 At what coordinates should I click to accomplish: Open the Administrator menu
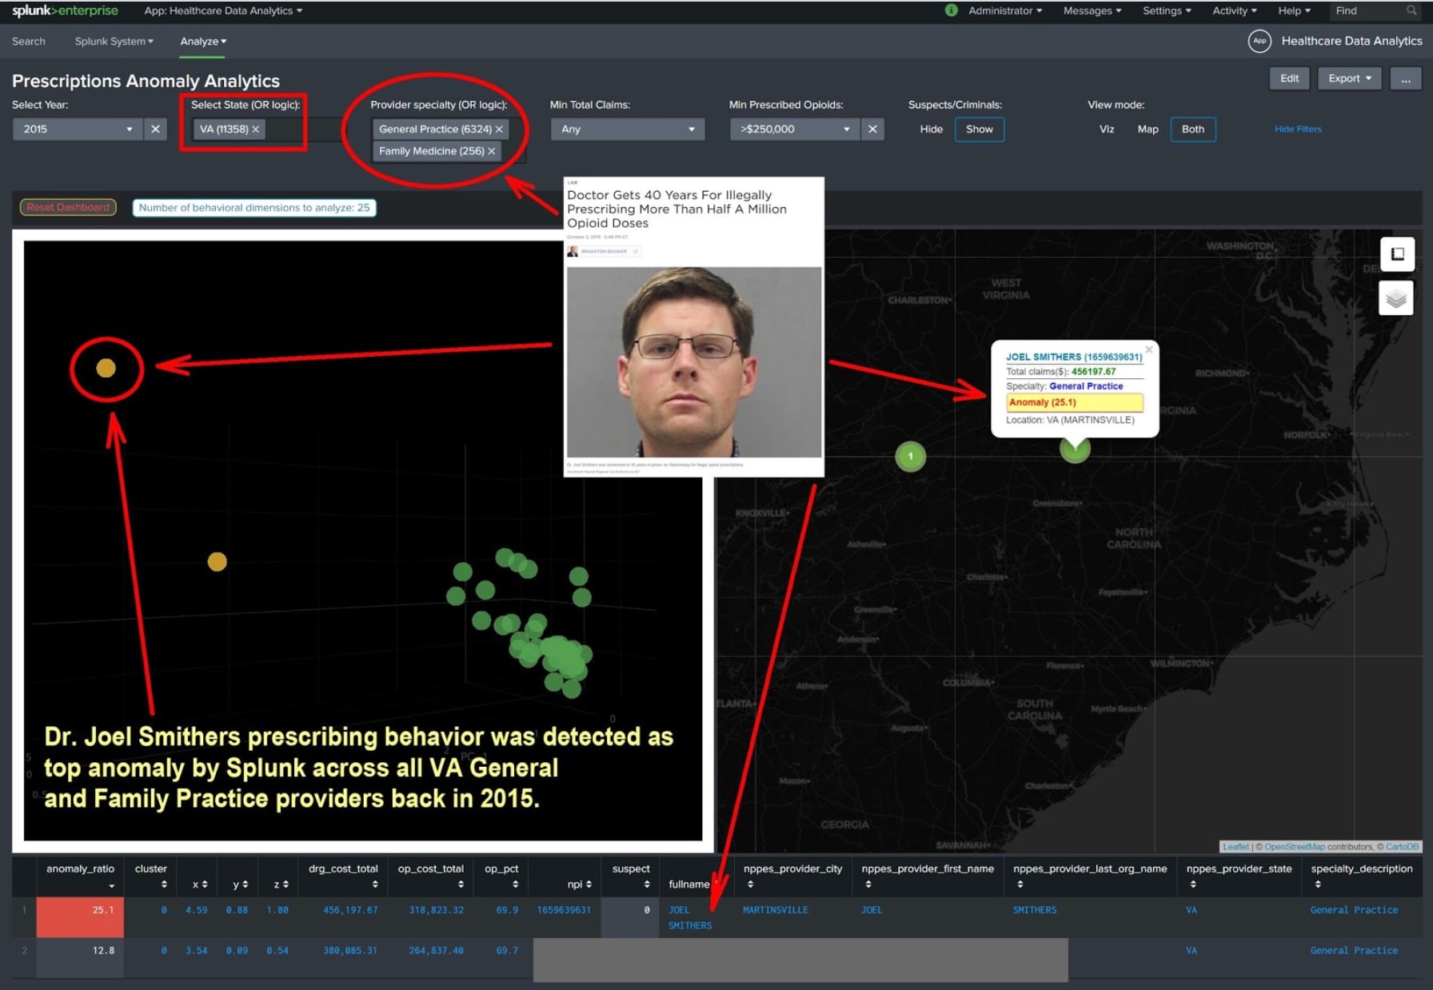(x=1005, y=10)
